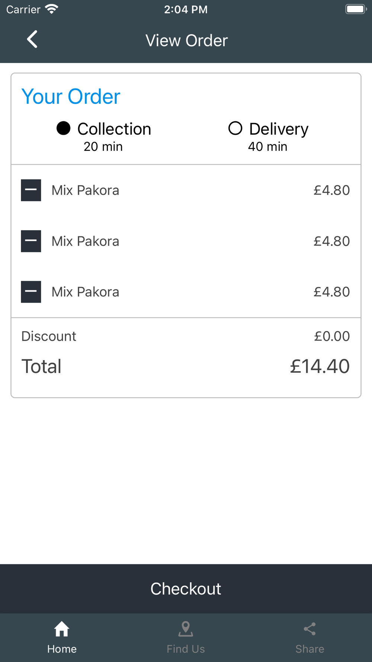Image resolution: width=372 pixels, height=662 pixels.
Task: Open the Find Us tab
Action: (186, 637)
